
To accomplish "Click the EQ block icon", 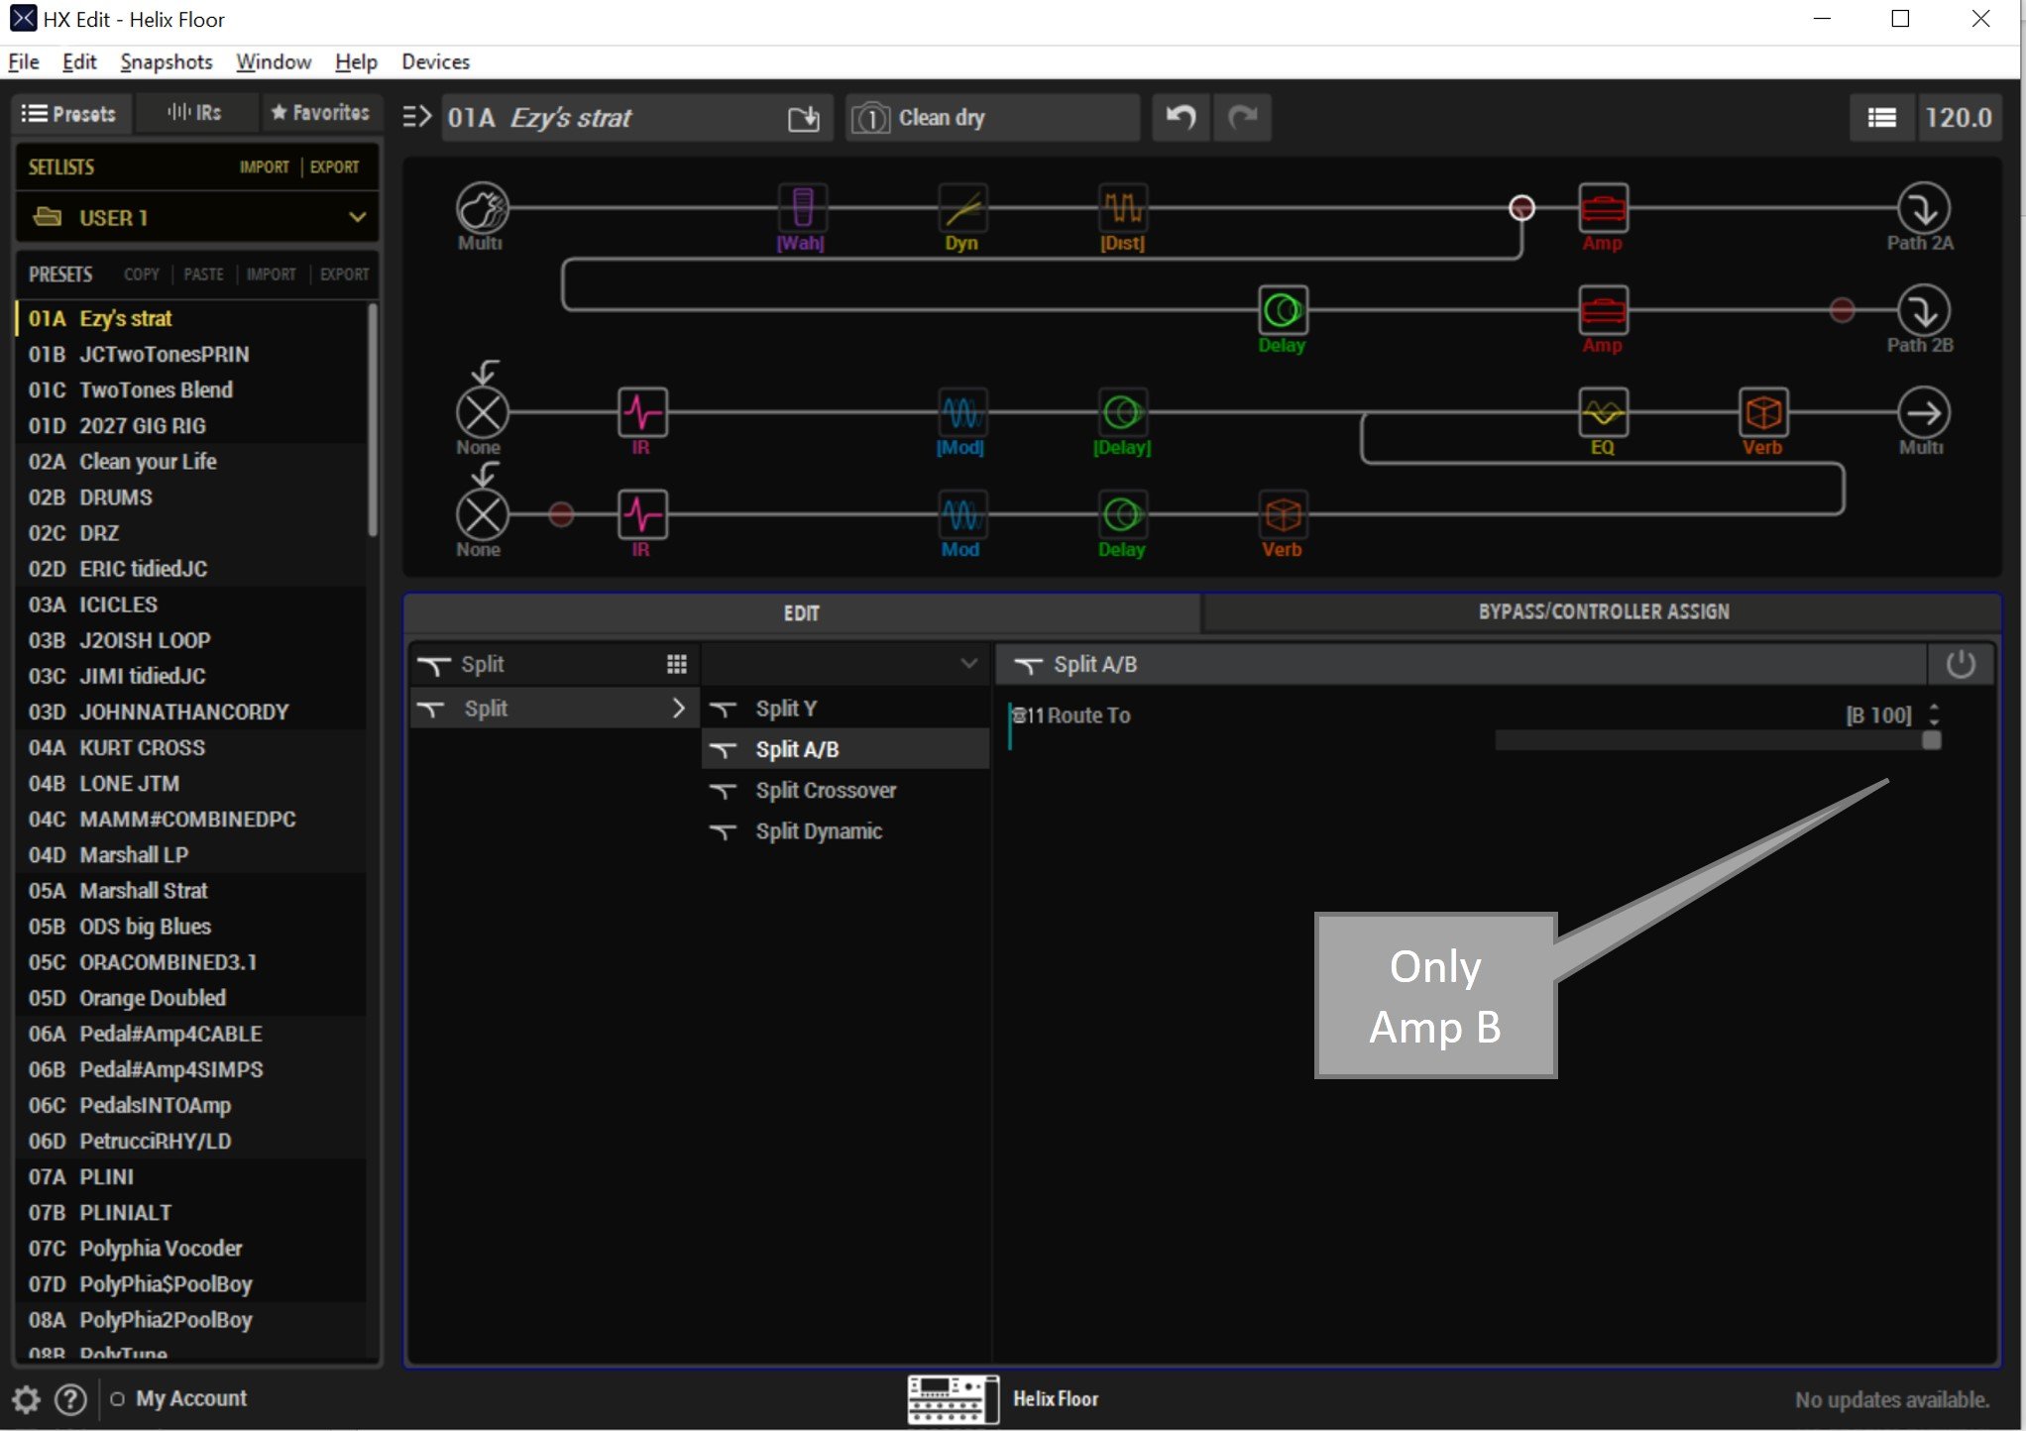I will click(1602, 411).
